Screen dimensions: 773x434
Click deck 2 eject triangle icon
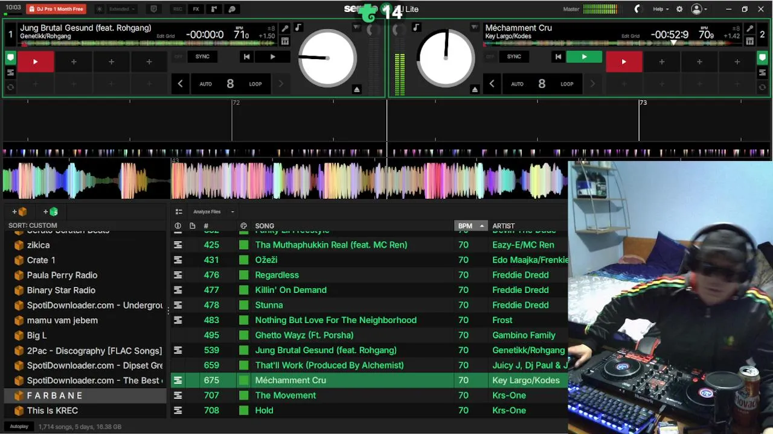[x=475, y=89]
